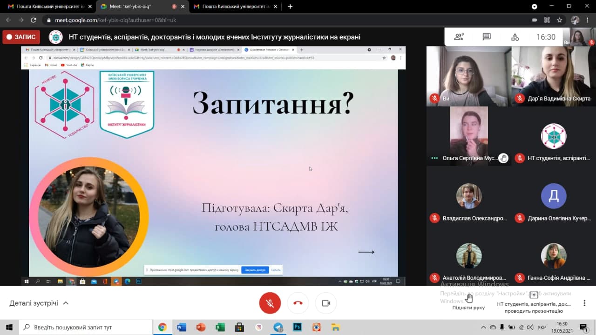Expand Деталі зустрічі meeting details
This screenshot has width=596, height=335.
point(39,303)
